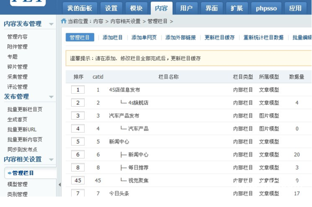
Task: Select the 管理栏目 button
Action: [80, 37]
